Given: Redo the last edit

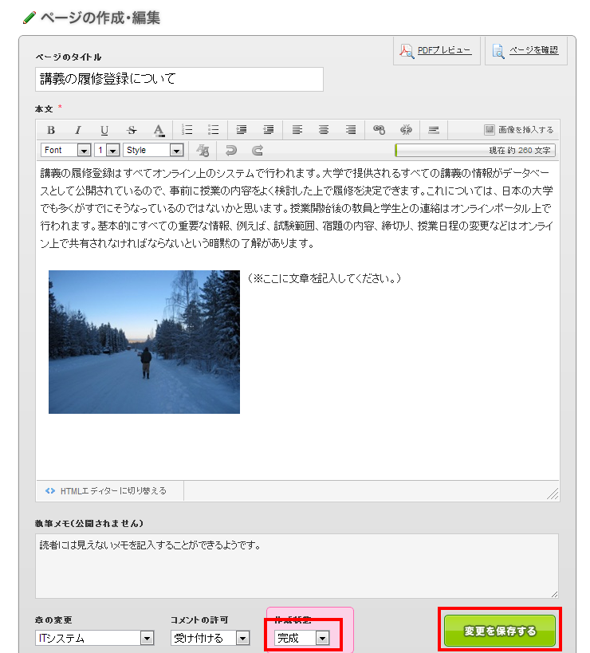Looking at the screenshot, I should coord(258,151).
